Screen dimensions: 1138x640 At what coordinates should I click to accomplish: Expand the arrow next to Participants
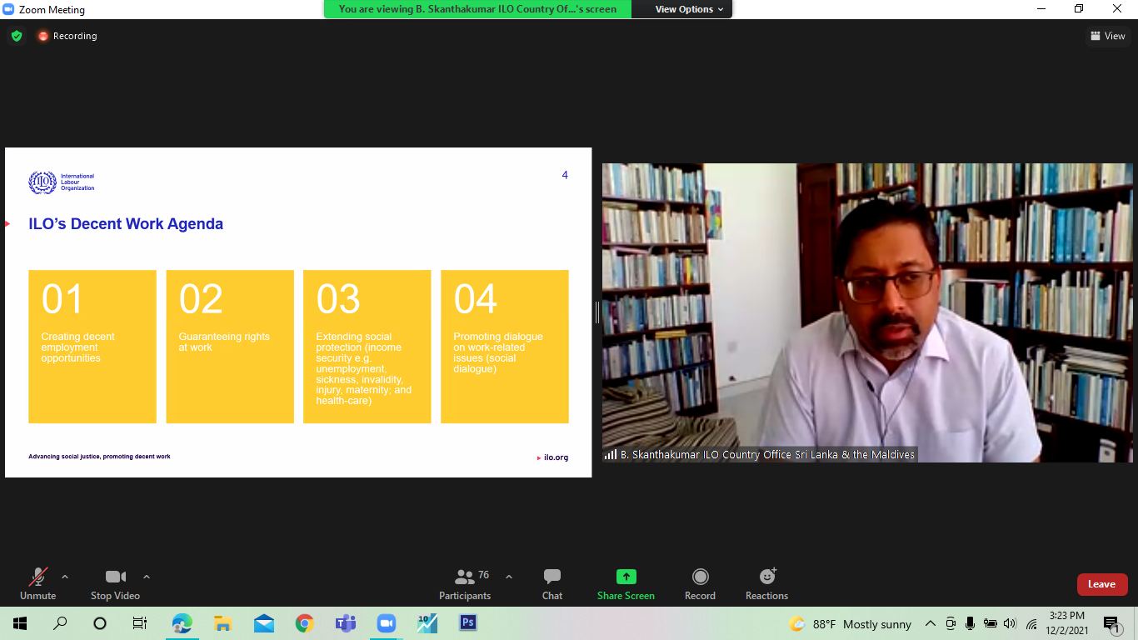(x=509, y=577)
